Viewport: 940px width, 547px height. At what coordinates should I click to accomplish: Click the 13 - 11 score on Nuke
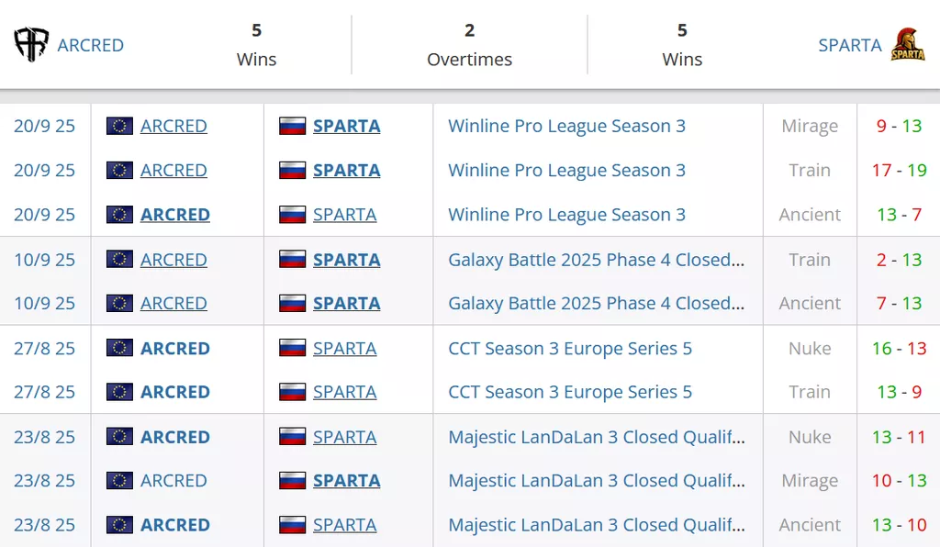[899, 437]
